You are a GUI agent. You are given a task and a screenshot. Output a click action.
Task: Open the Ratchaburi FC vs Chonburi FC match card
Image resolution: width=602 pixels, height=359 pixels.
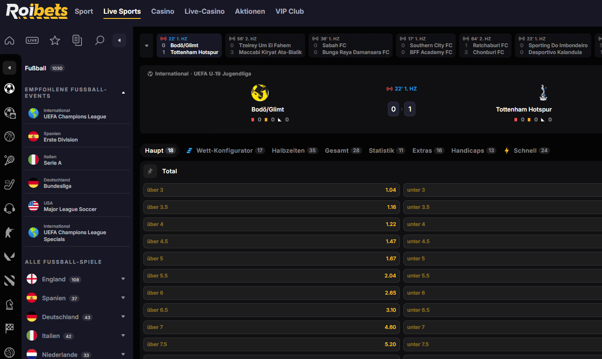(485, 45)
